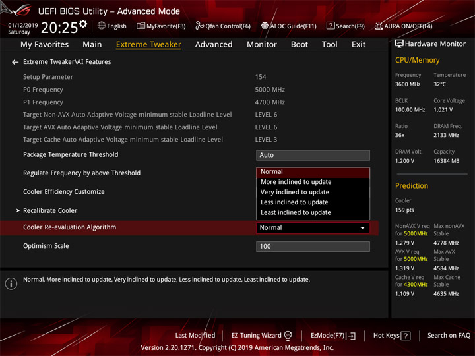Click the EZ Tuning Wizard lightbulb icon
Screen dimensions: 475x356
tap(288, 336)
